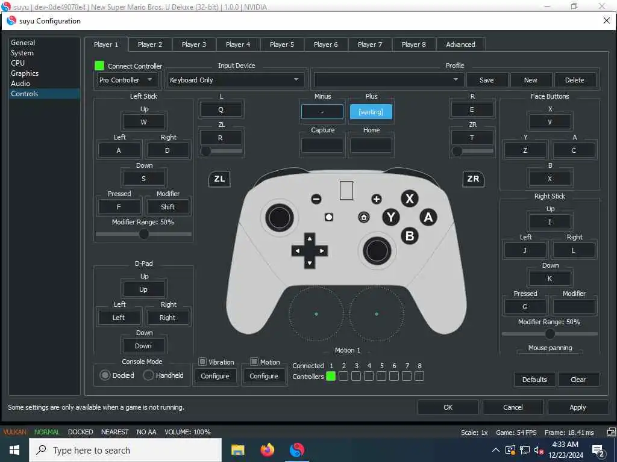
Task: Click the Left Stick Up binding W
Action: (143, 122)
